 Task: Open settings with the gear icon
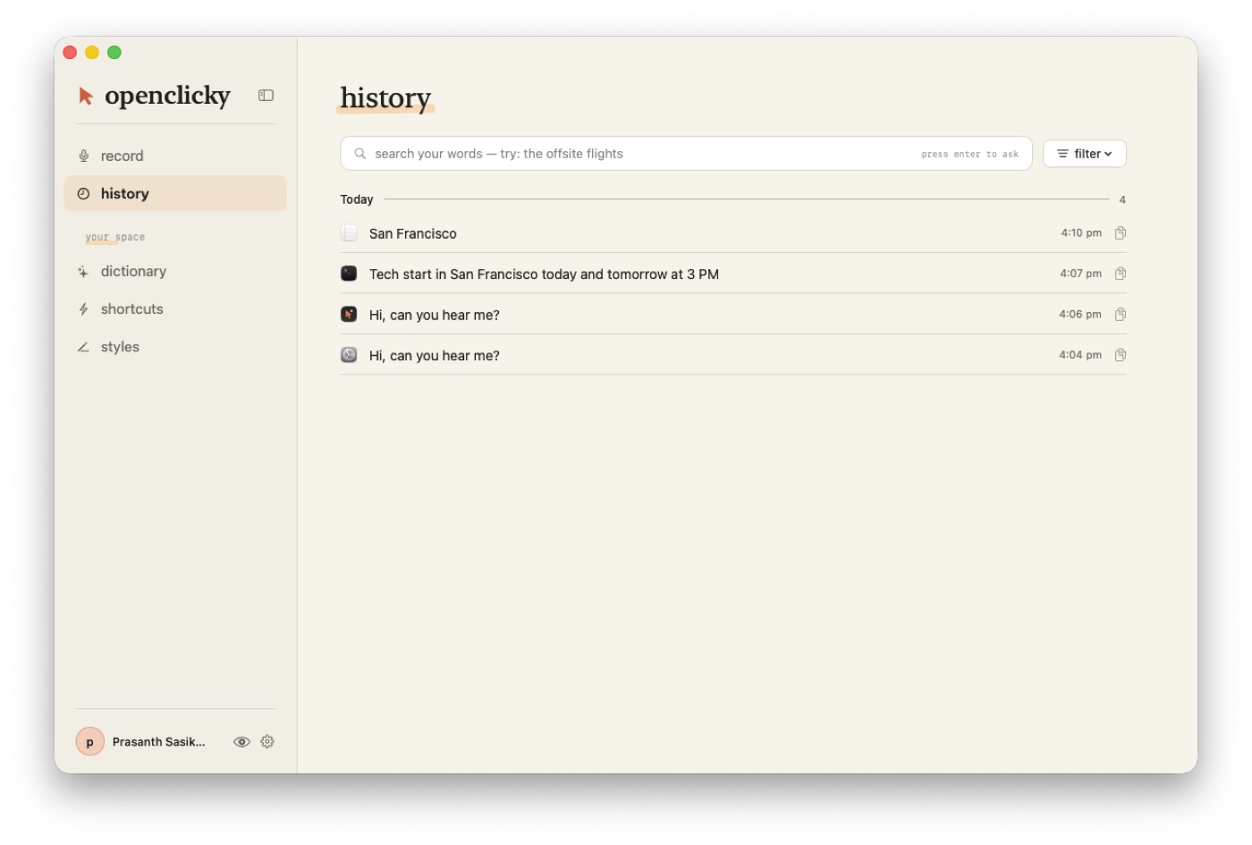pyautogui.click(x=267, y=741)
